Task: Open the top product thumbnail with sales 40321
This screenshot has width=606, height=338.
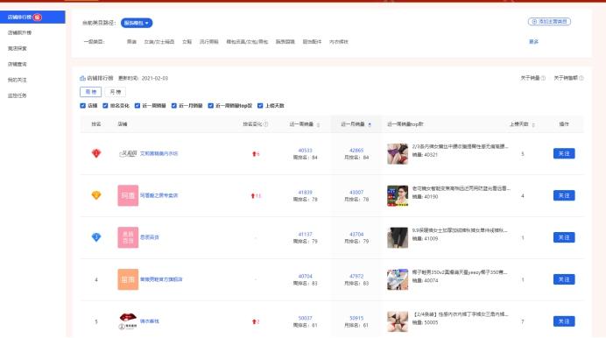Action: [x=398, y=154]
